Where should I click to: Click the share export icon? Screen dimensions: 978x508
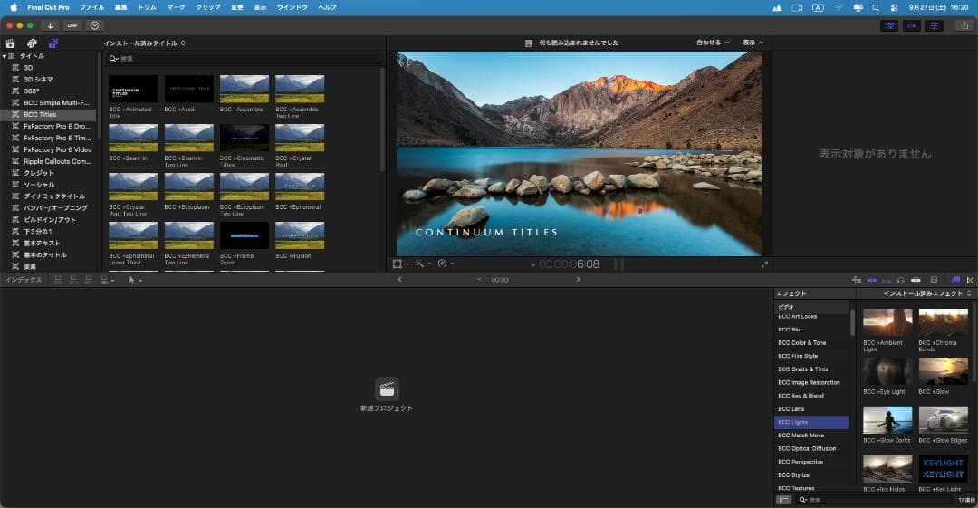(961, 25)
